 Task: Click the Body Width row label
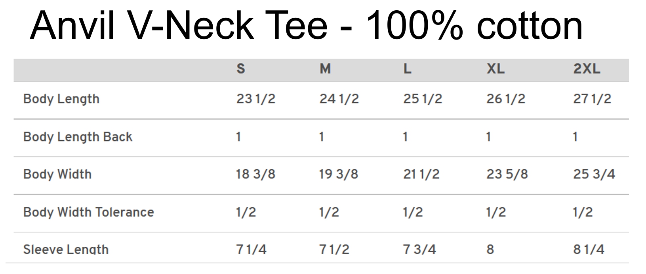pos(57,174)
